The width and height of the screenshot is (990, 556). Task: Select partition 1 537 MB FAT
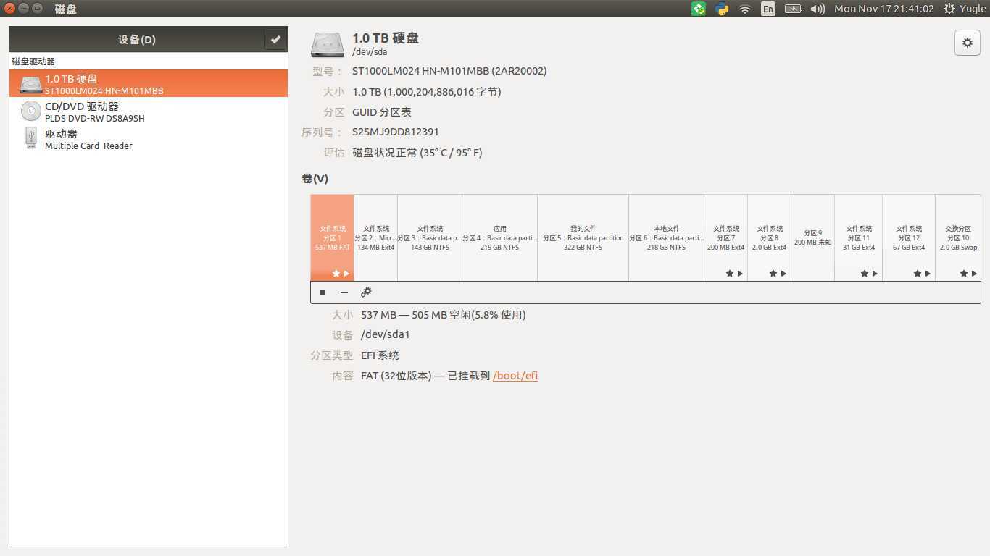tap(333, 237)
